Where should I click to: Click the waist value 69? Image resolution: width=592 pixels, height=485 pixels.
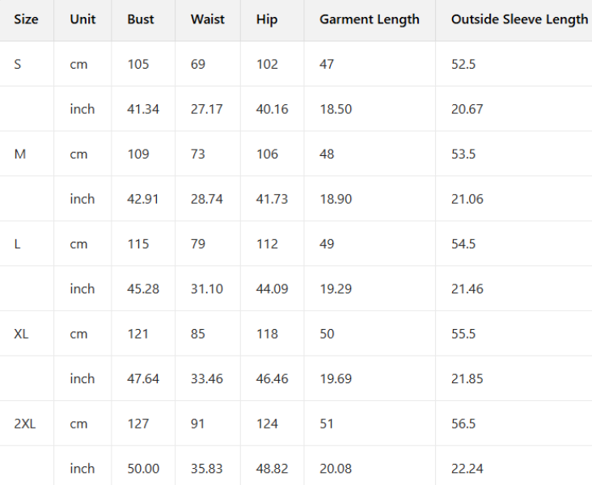198,64
